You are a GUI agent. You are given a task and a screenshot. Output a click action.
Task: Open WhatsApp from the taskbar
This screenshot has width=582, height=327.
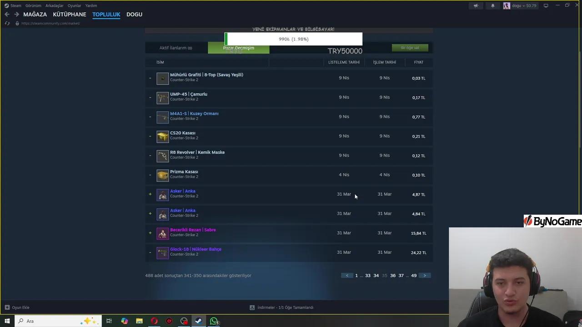[214, 321]
